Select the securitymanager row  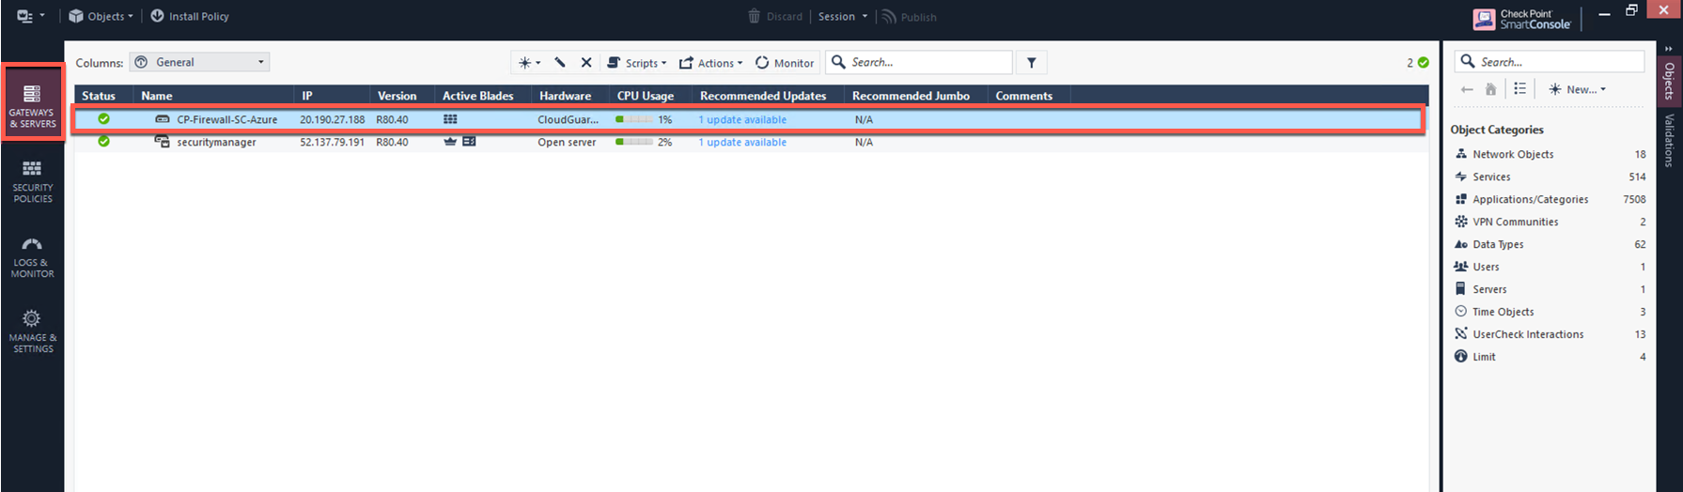tap(216, 143)
